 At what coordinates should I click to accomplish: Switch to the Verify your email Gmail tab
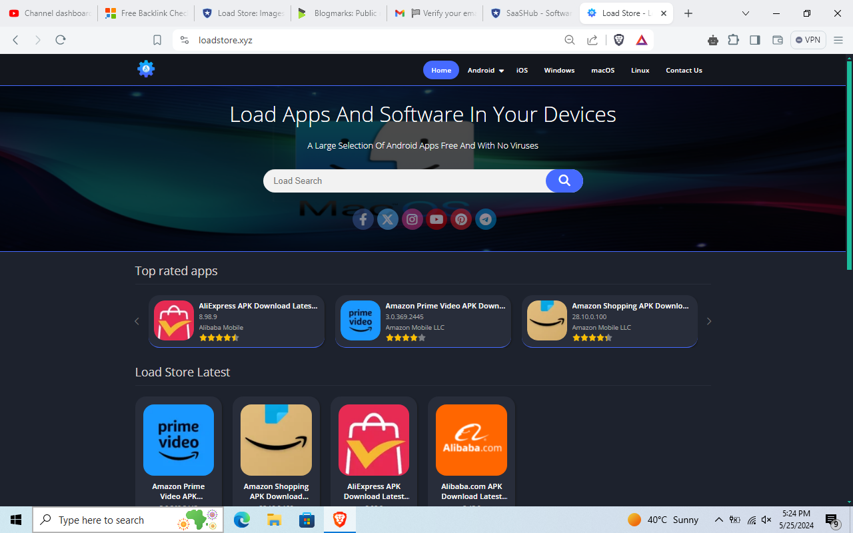click(x=435, y=13)
